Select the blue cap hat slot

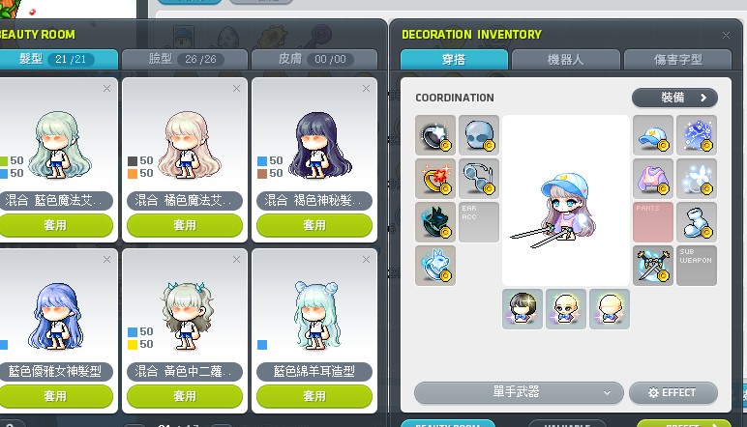pos(653,135)
